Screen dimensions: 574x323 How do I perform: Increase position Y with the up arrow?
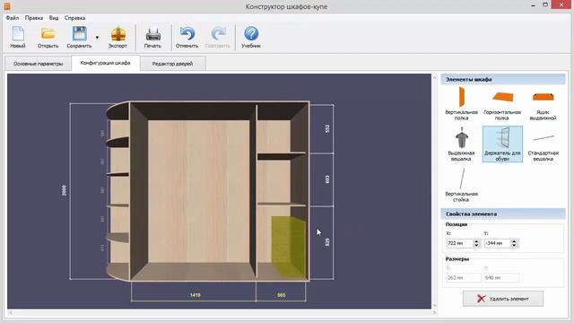[514, 241]
